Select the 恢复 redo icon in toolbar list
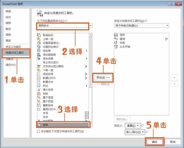This screenshot has width=184, height=148. click(116, 43)
